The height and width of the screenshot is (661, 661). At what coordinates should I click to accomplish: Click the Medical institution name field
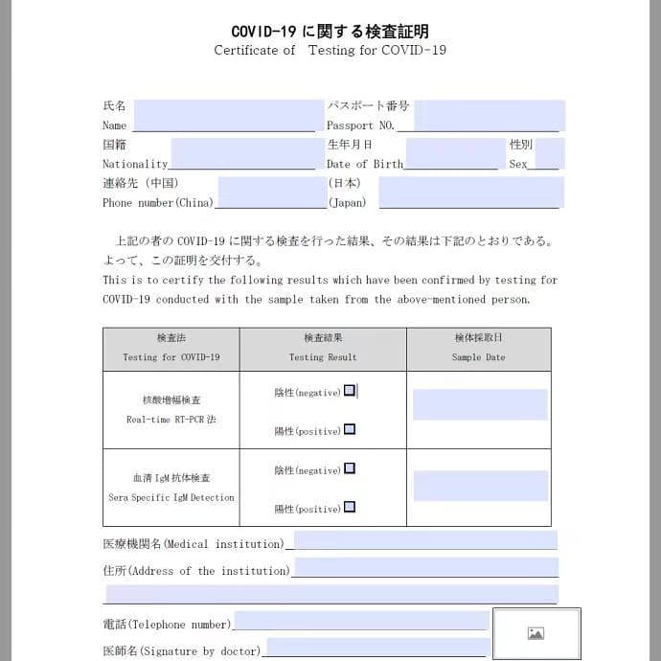click(x=425, y=540)
